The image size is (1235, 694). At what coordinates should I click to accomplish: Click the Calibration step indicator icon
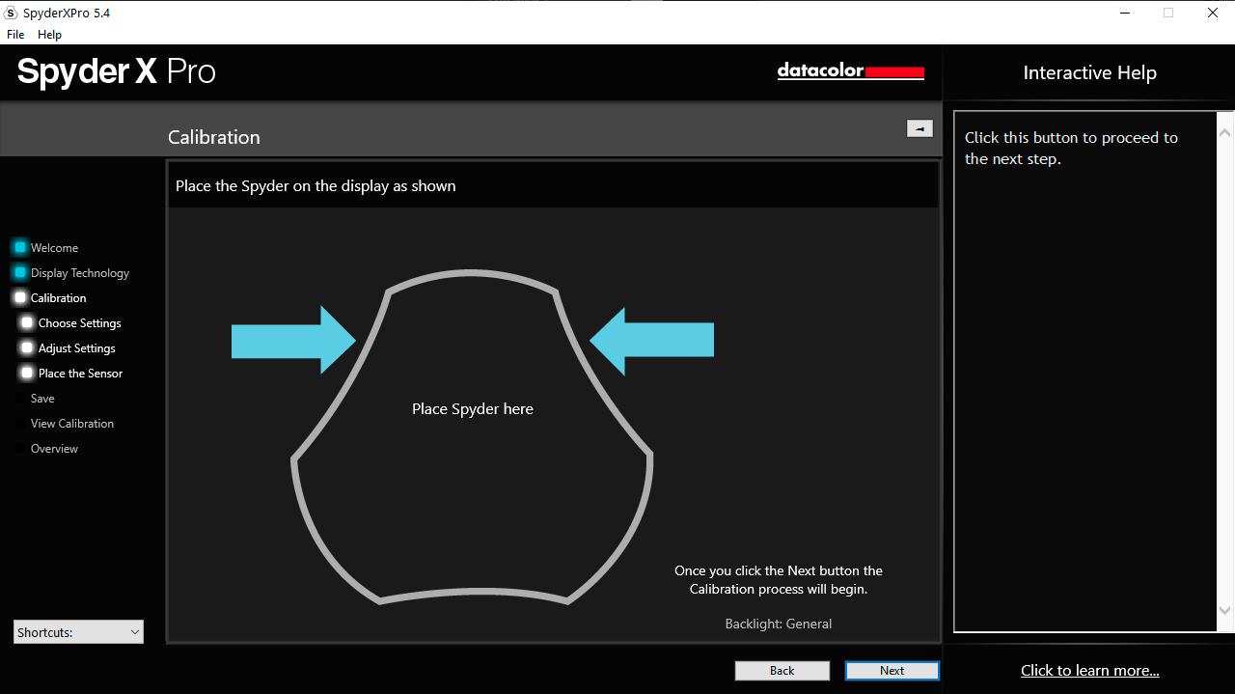point(20,298)
